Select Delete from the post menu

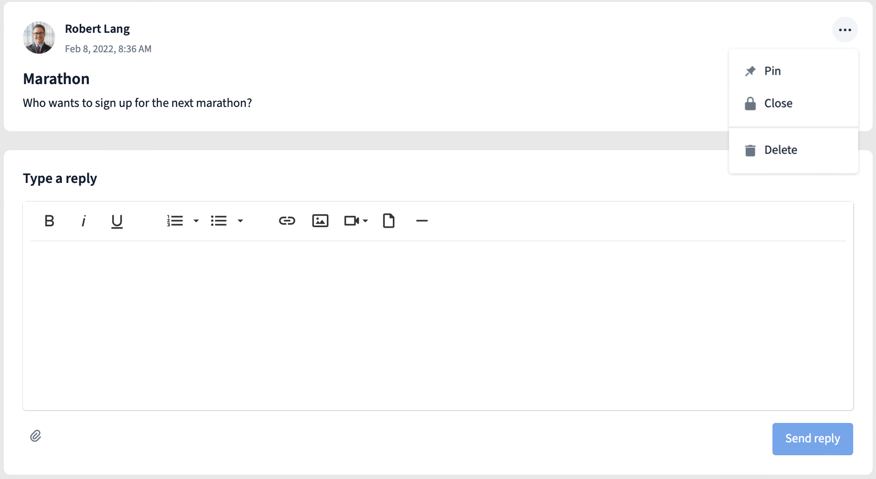[793, 150]
